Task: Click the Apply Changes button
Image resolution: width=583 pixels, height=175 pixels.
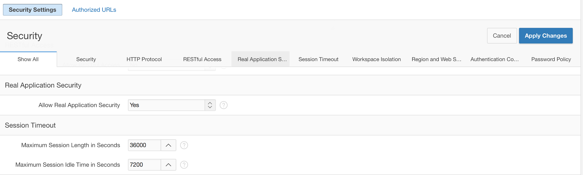Action: (546, 36)
